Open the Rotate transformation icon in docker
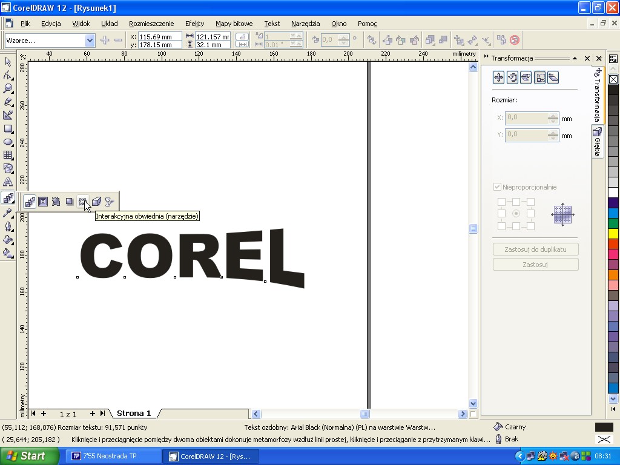Viewport: 620px width, 465px height. click(x=512, y=77)
